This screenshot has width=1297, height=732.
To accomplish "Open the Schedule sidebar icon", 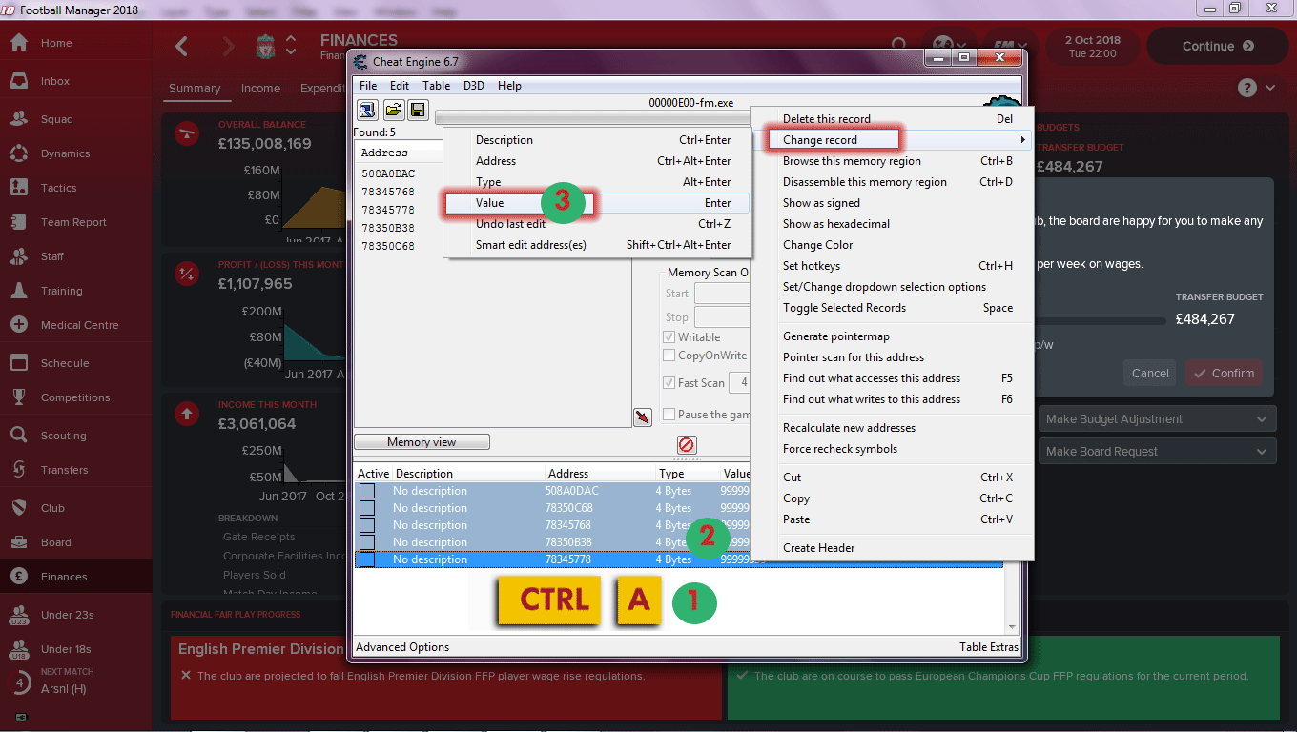I will (x=18, y=363).
